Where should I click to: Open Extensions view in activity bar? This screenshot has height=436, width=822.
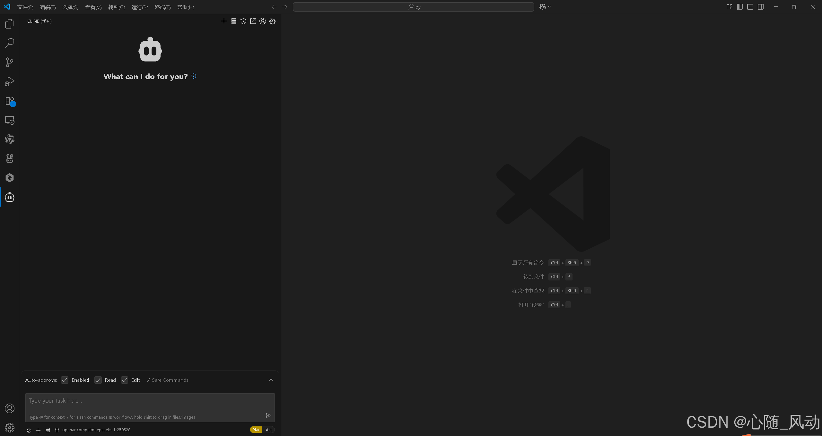10,101
